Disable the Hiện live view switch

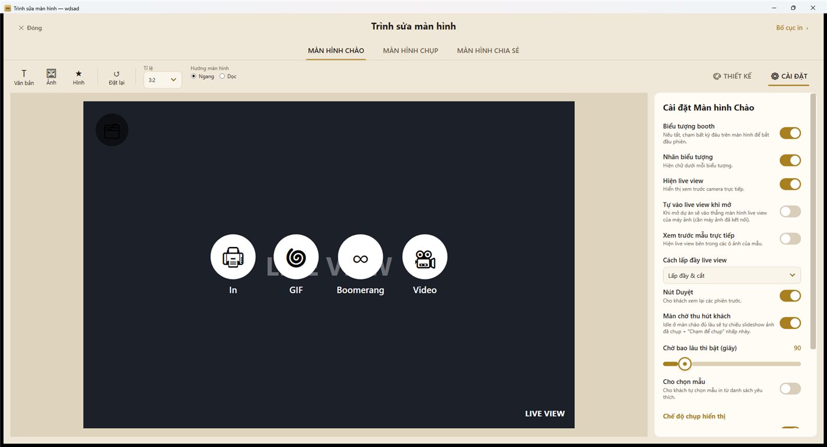(x=790, y=184)
